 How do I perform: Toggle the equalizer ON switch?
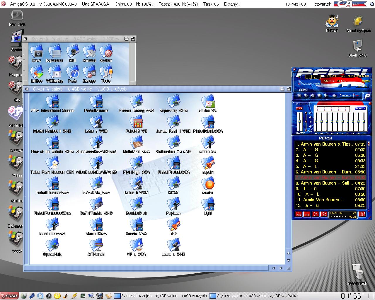tap(299, 108)
